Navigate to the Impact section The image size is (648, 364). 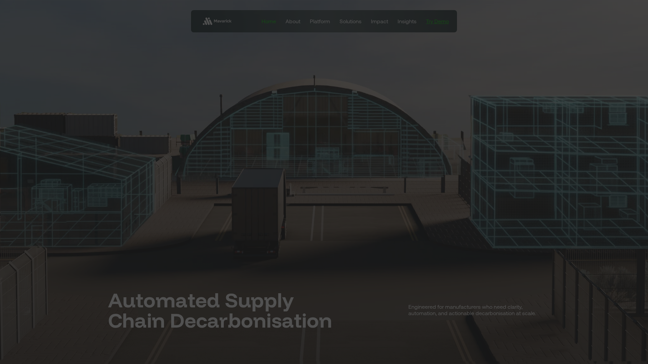pos(379,22)
